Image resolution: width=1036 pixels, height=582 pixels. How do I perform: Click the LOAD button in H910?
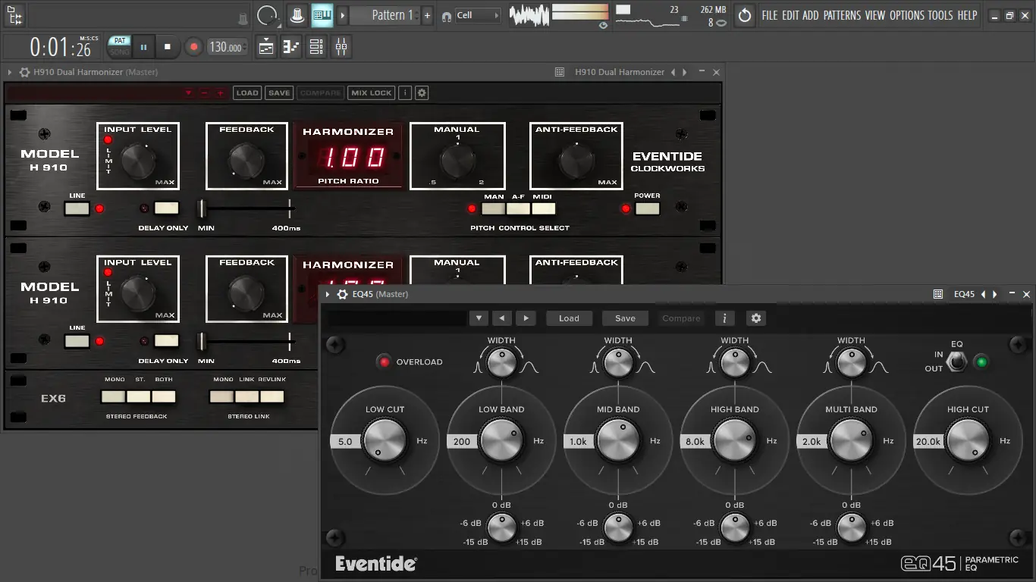pyautogui.click(x=247, y=93)
